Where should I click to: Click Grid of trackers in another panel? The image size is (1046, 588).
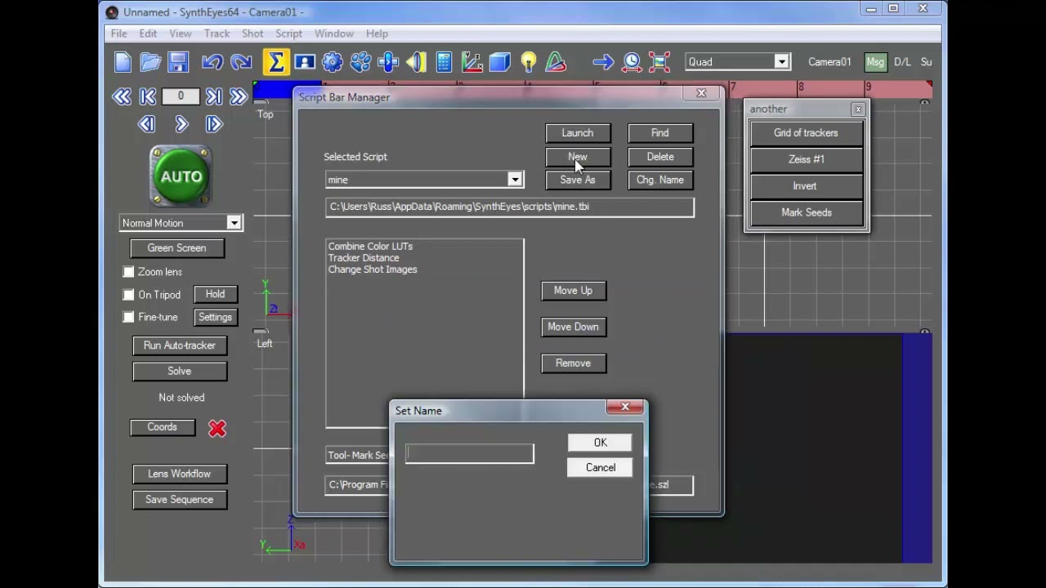click(x=806, y=133)
